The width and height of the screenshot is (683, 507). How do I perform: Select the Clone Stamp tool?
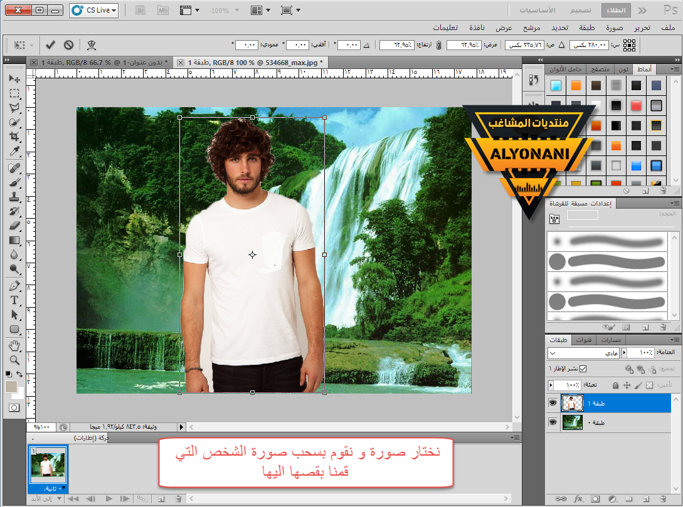tap(14, 197)
